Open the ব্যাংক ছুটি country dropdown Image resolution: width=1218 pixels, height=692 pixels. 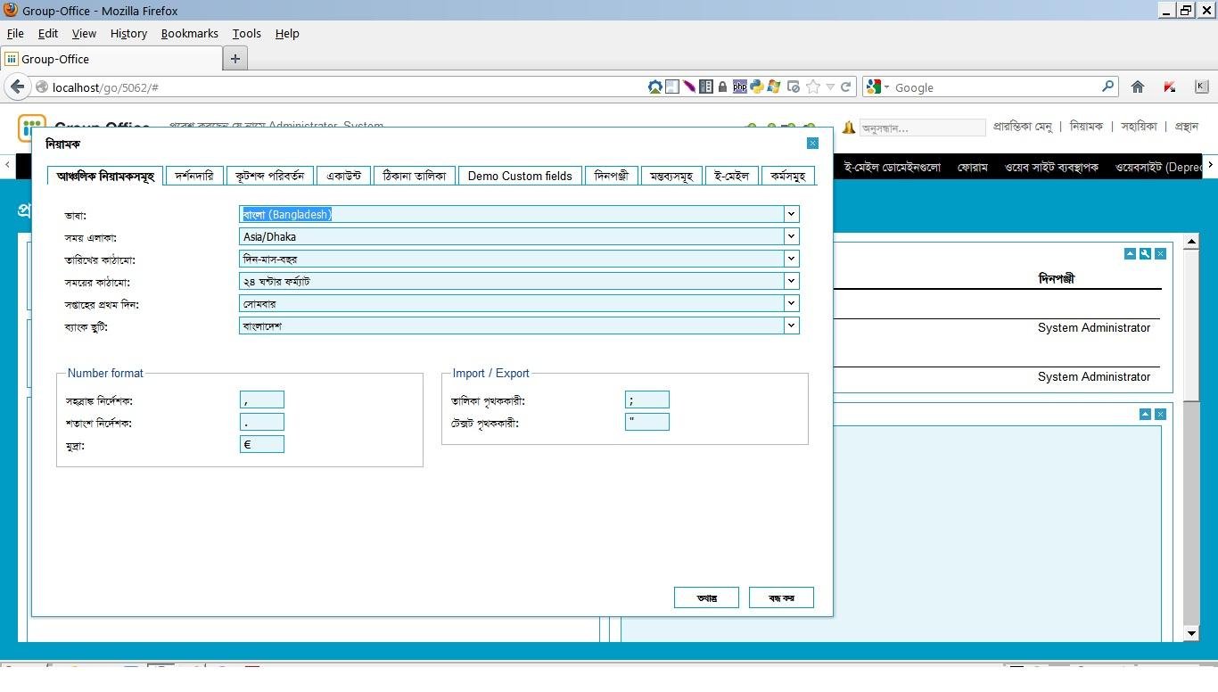790,325
